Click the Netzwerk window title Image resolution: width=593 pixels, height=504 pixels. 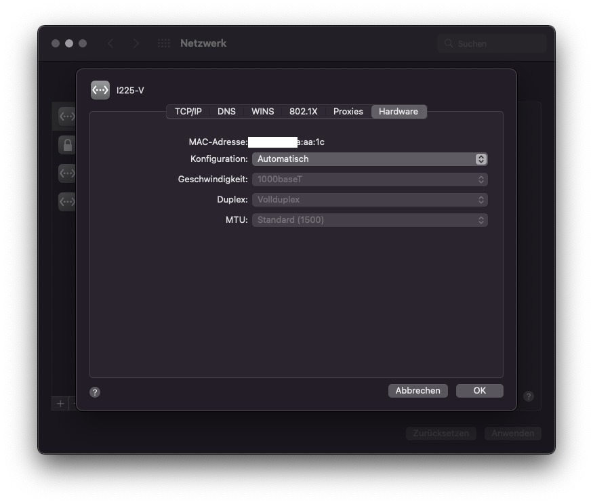(203, 43)
